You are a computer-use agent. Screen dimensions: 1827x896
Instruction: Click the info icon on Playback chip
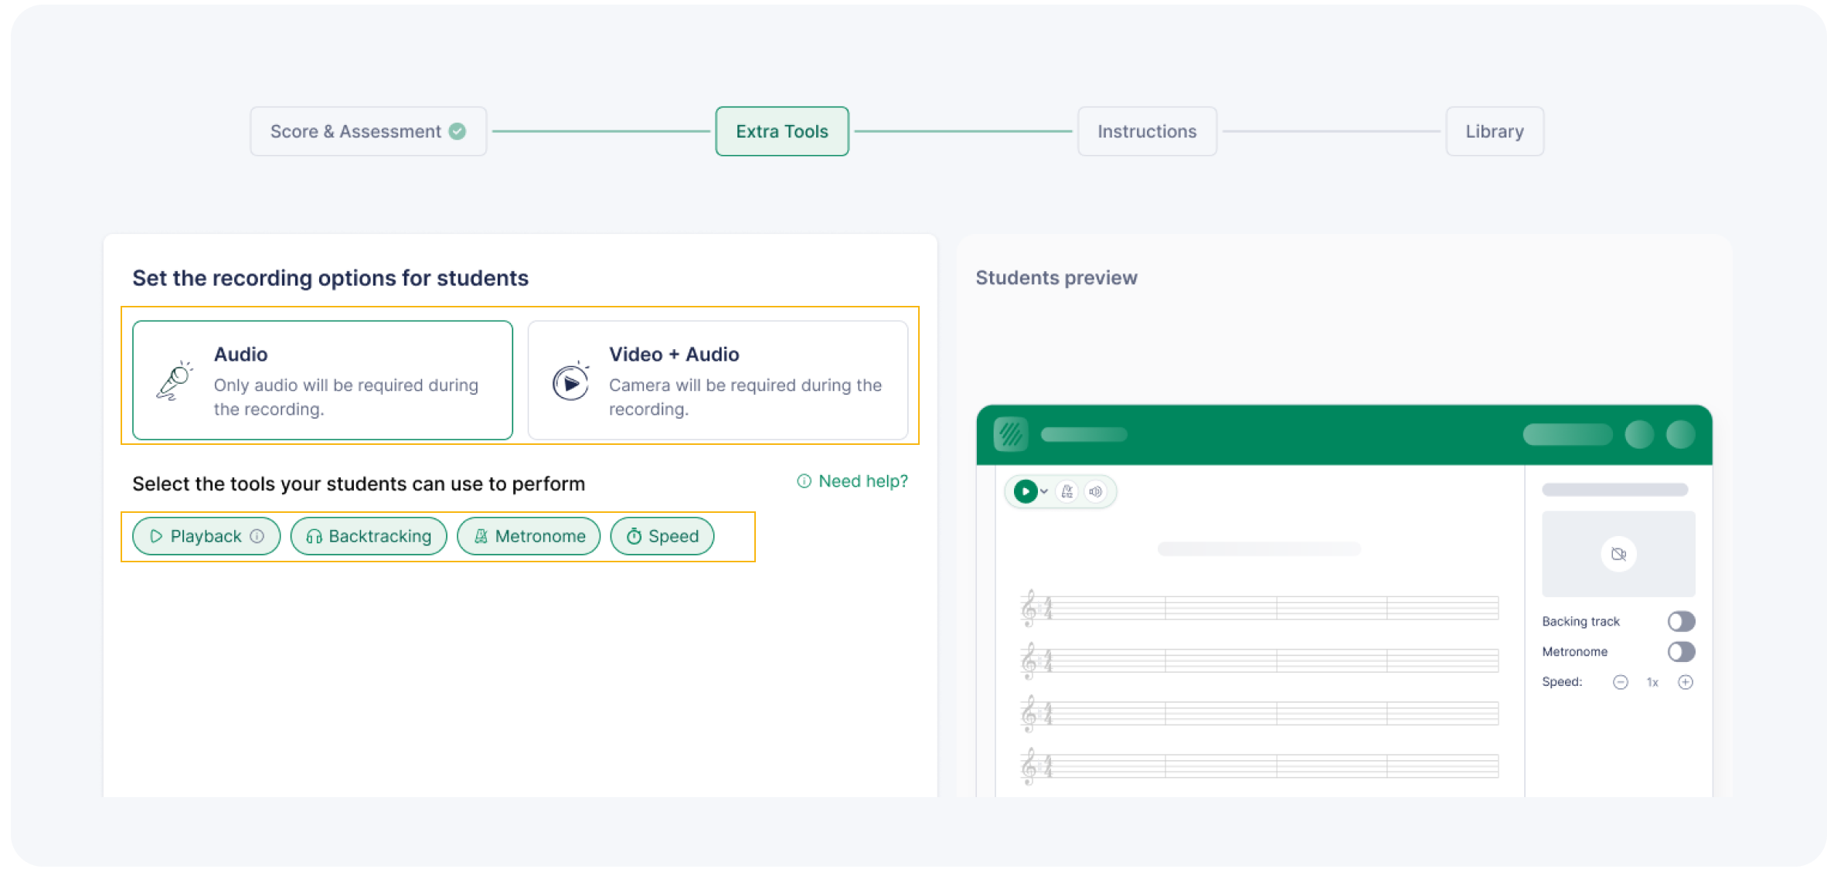[x=257, y=536]
